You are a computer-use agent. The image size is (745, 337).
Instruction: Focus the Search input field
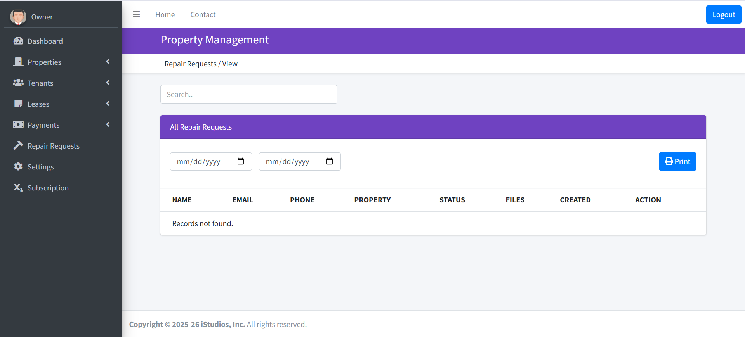click(248, 94)
